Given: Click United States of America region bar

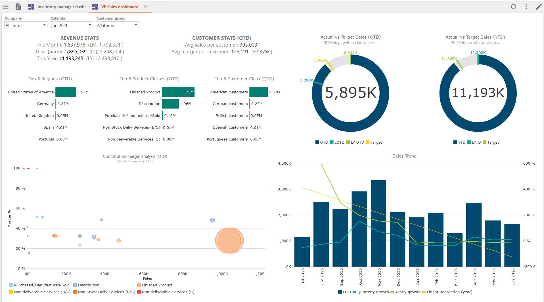Looking at the screenshot, I should tap(66, 92).
